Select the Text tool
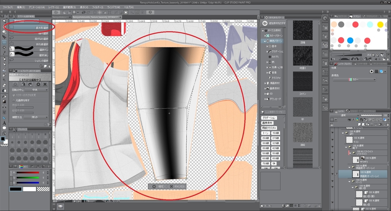Viewport: 391px width, 211px height. point(4,123)
